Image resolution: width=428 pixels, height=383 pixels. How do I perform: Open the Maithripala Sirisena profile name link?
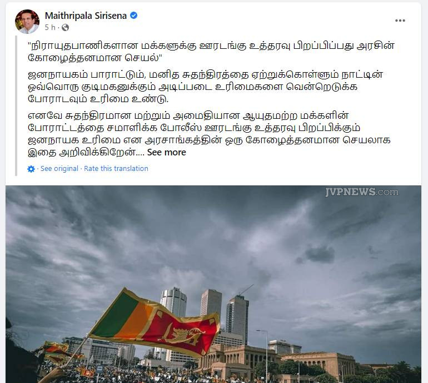86,16
